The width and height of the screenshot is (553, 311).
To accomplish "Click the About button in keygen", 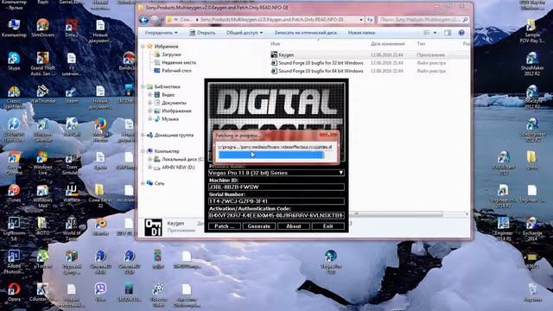I will click(x=294, y=226).
